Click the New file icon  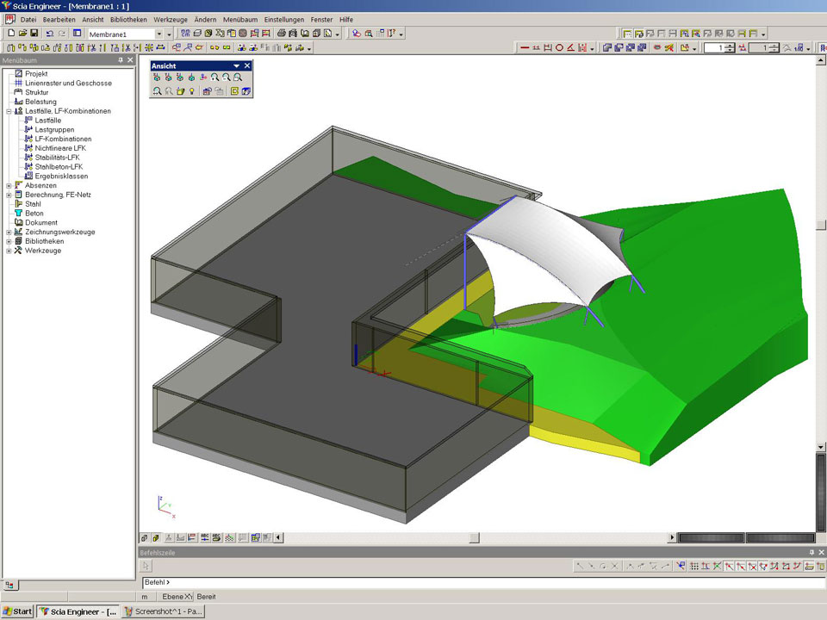pos(10,34)
